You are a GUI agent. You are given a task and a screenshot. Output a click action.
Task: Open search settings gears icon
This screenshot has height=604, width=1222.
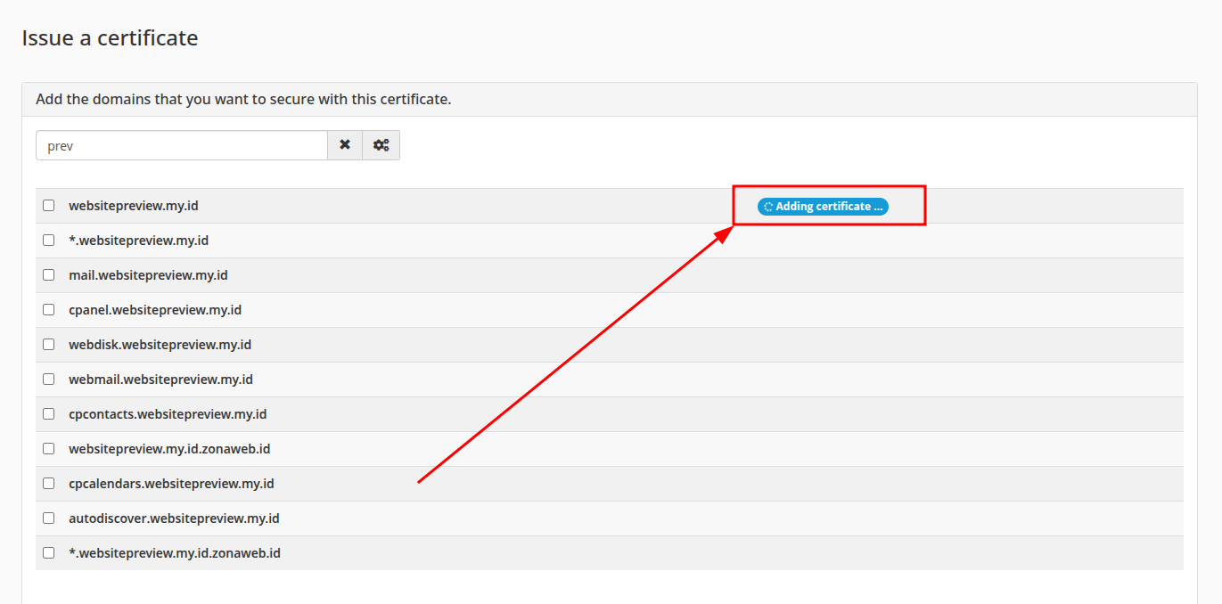click(x=381, y=145)
